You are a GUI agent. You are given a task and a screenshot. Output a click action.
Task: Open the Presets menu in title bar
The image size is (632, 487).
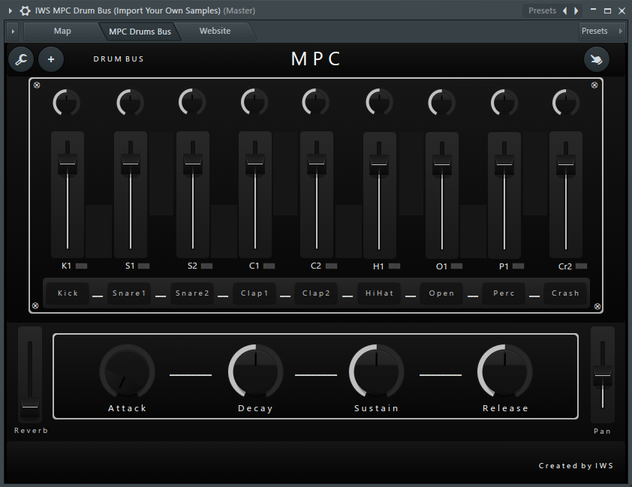(x=542, y=11)
